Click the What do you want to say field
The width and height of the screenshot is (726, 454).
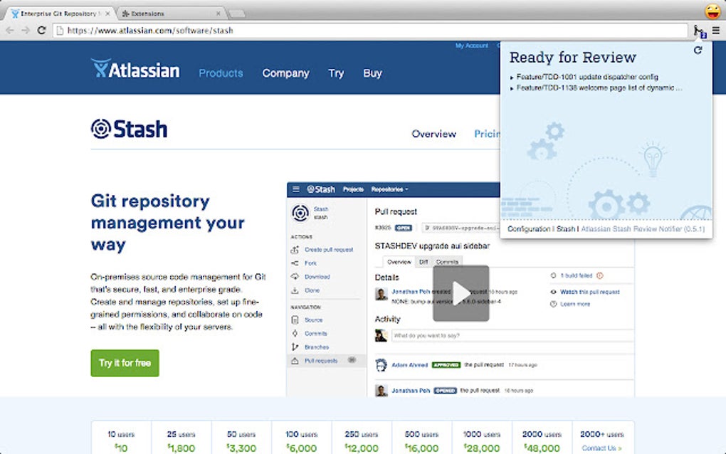click(x=512, y=336)
